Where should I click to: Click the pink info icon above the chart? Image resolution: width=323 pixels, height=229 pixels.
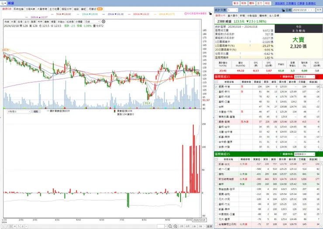click(186, 13)
